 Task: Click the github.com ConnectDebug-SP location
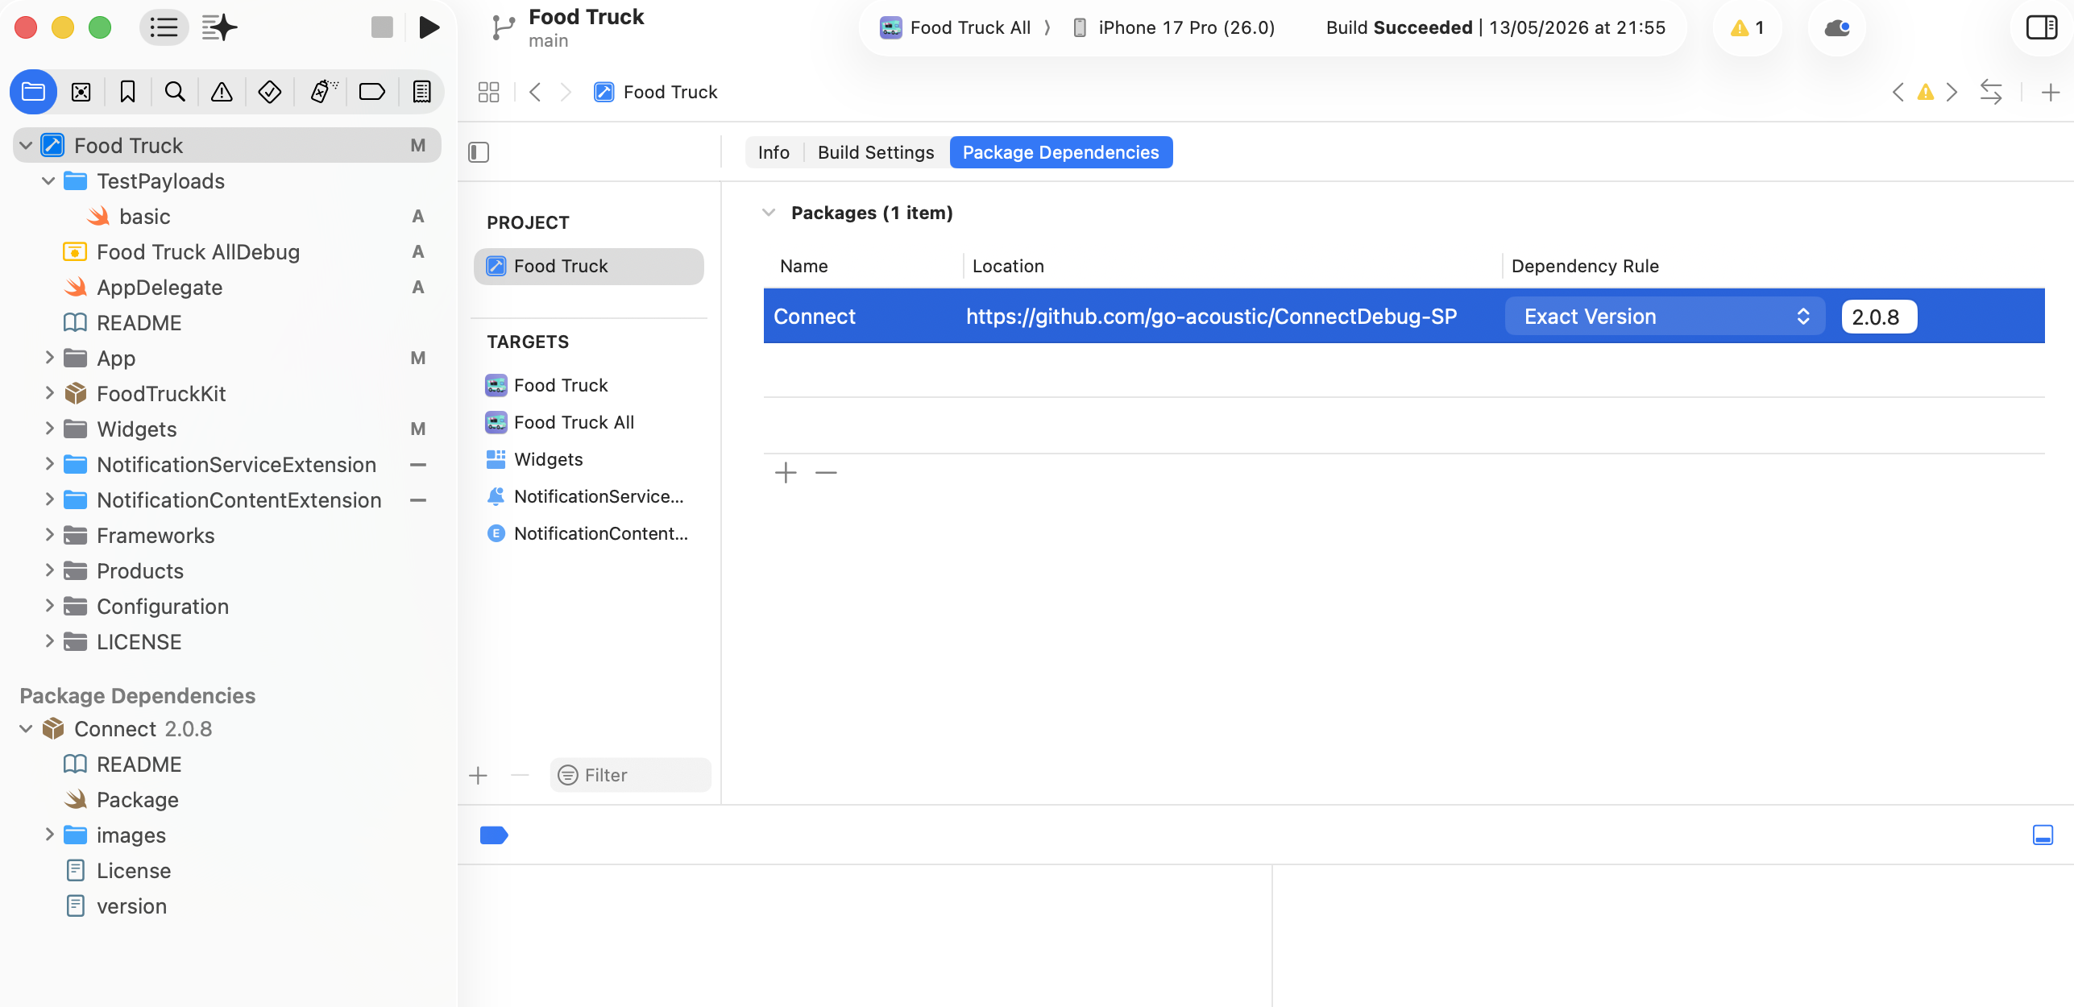coord(1211,317)
